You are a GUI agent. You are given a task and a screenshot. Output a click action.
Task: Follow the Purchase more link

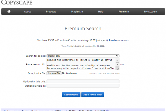119,40
